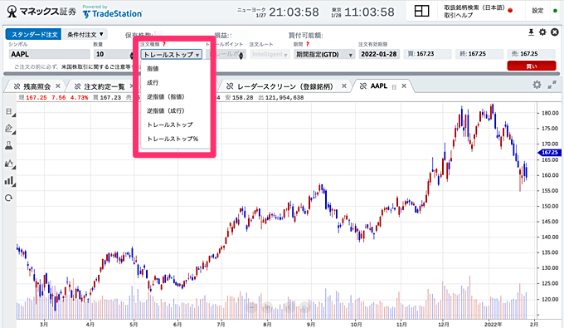Pin the order panel with pushpin icon
The width and height of the screenshot is (564, 328).
tap(531, 32)
